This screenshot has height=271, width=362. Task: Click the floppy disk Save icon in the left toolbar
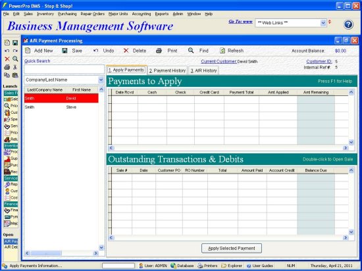pyautogui.click(x=15, y=43)
